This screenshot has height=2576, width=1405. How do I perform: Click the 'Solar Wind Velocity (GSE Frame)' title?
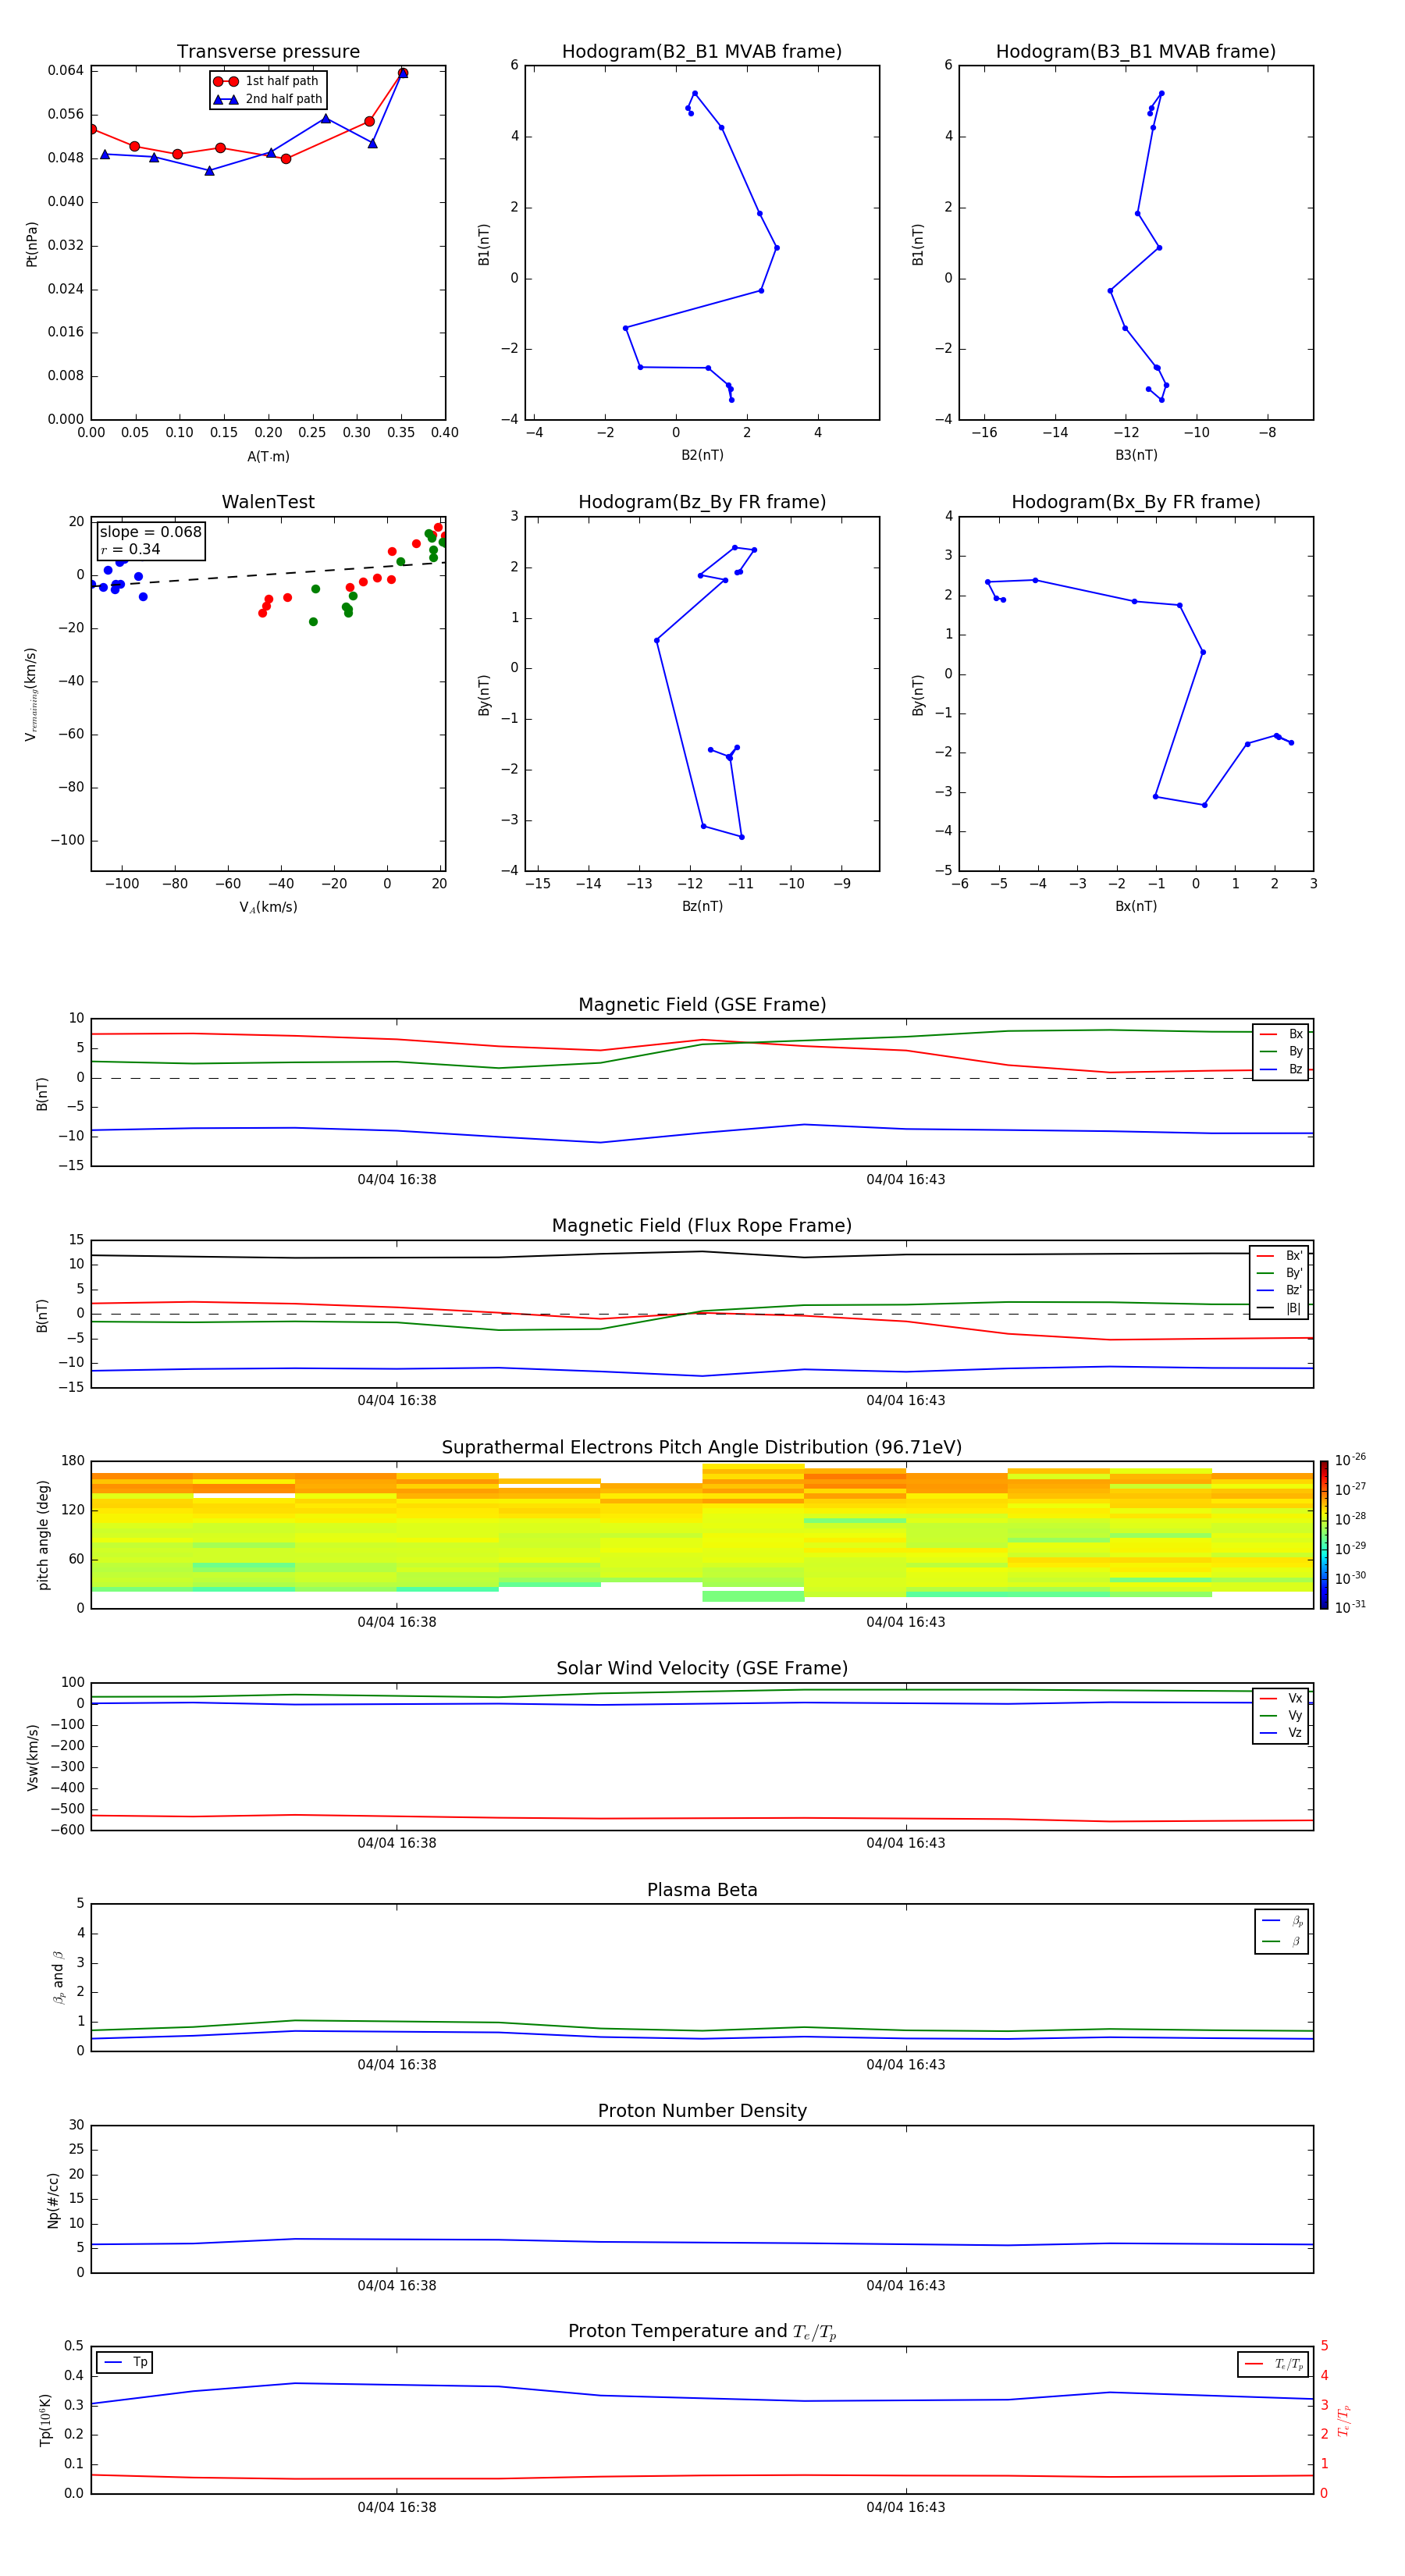click(702, 1669)
